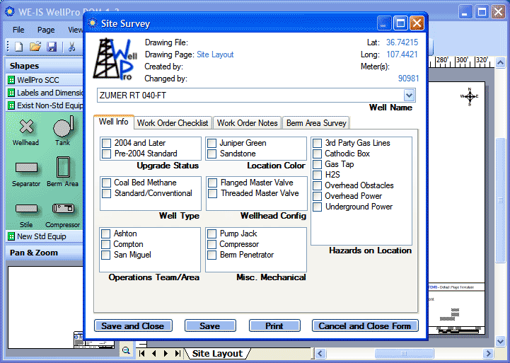The image size is (510, 363).
Task: Select the Wellhead shape
Action: [26, 127]
